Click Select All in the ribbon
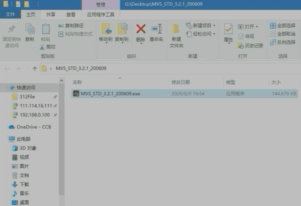Screen dimensions: 301x206 pyautogui.click(x=282, y=26)
